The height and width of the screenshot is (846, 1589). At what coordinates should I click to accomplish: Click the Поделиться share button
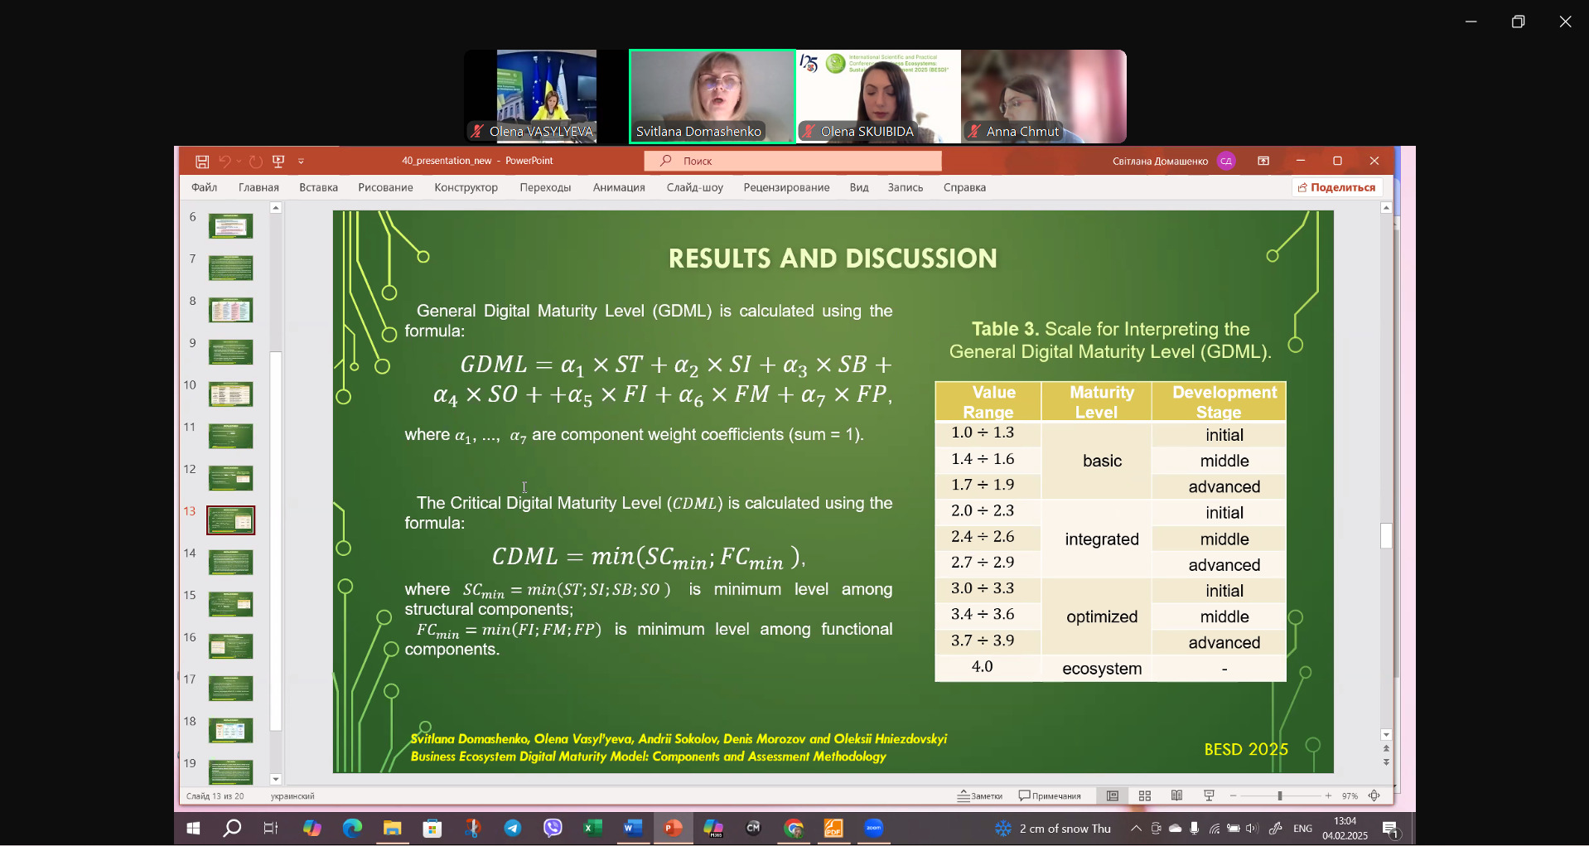click(1336, 188)
